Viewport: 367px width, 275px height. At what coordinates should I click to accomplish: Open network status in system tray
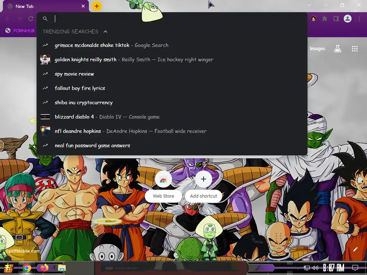pos(306,268)
